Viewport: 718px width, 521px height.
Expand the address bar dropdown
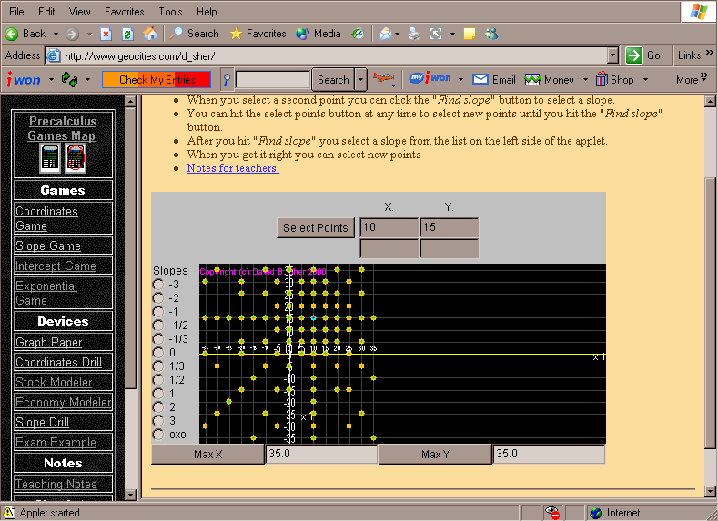612,55
